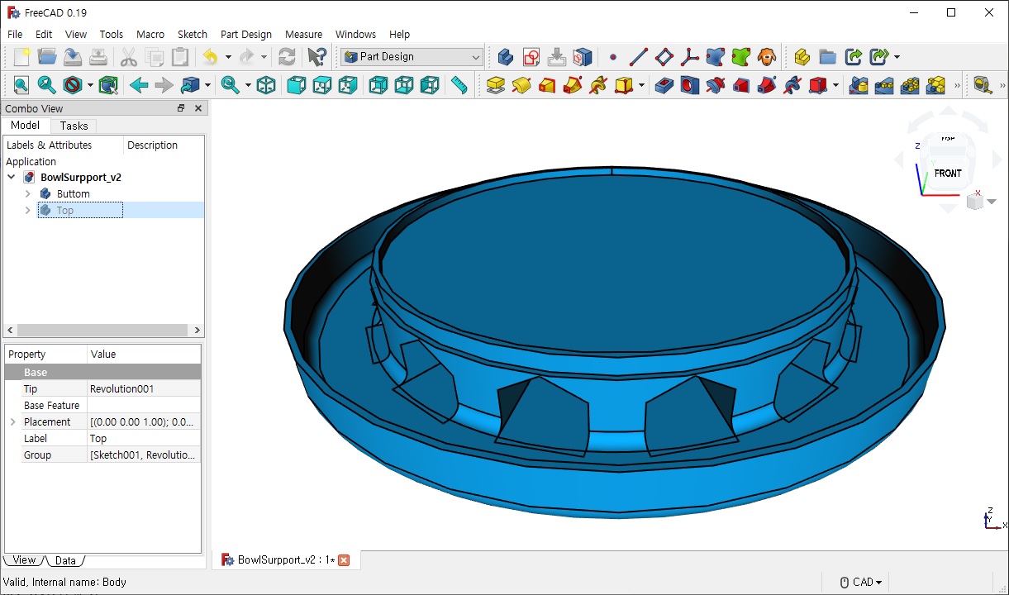Create a datum point
The image size is (1009, 595).
[612, 57]
